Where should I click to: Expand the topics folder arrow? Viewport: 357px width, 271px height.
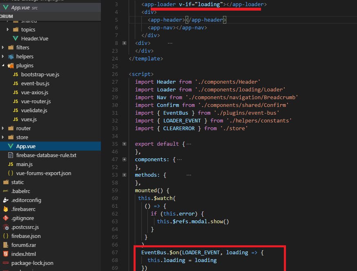point(8,29)
